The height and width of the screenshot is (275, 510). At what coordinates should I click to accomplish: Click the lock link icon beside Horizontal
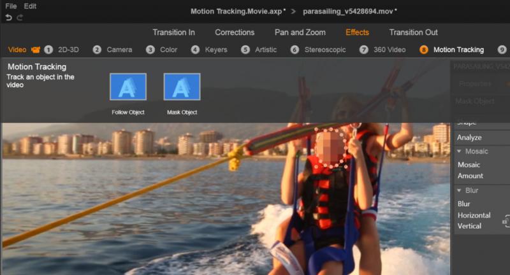(x=506, y=221)
